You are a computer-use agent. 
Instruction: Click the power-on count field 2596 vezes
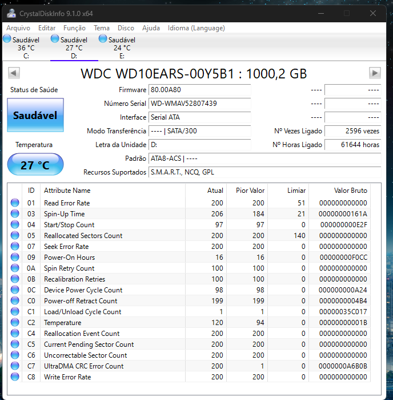pyautogui.click(x=353, y=131)
